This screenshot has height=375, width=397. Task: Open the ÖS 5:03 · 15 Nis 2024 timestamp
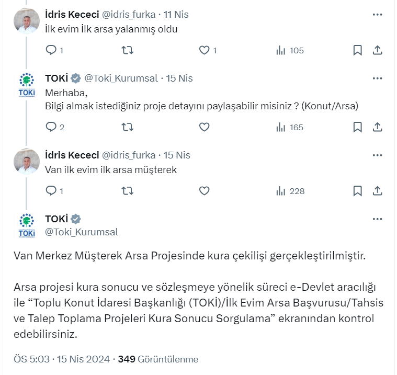coord(61,359)
